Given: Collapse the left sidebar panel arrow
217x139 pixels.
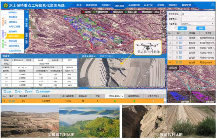Looking at the screenshot, I should 26,12.
